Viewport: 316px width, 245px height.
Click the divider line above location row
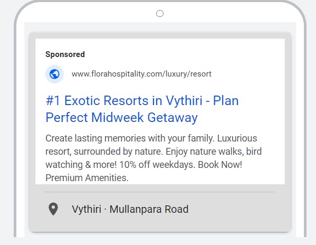tap(159, 192)
